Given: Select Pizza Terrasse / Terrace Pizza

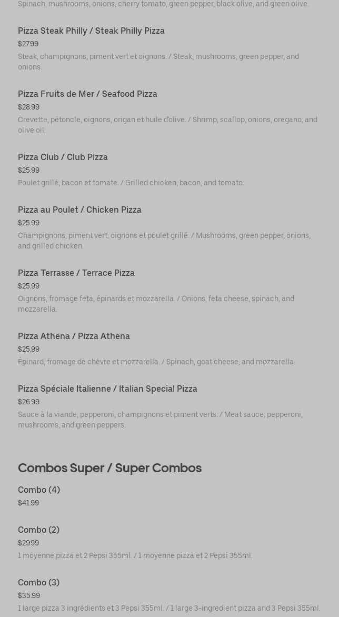Looking at the screenshot, I should (x=76, y=273).
